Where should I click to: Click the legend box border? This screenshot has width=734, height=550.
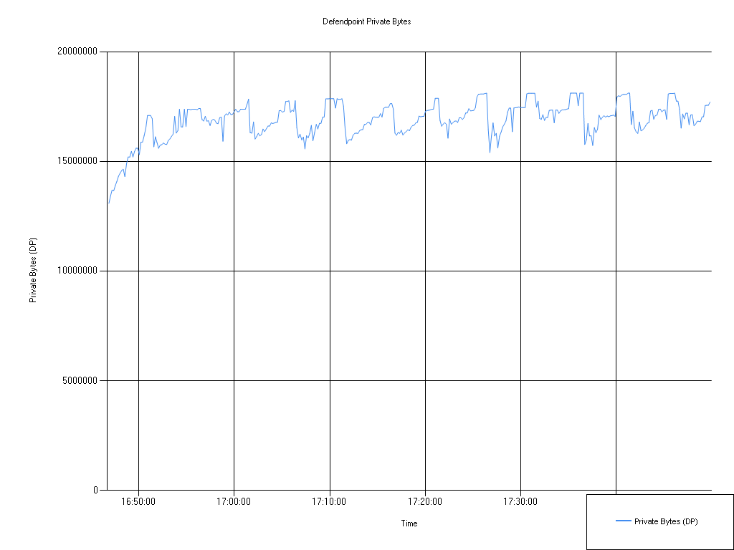(586, 521)
